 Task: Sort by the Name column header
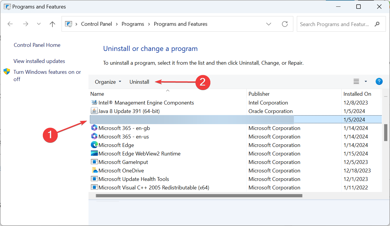tap(97, 94)
